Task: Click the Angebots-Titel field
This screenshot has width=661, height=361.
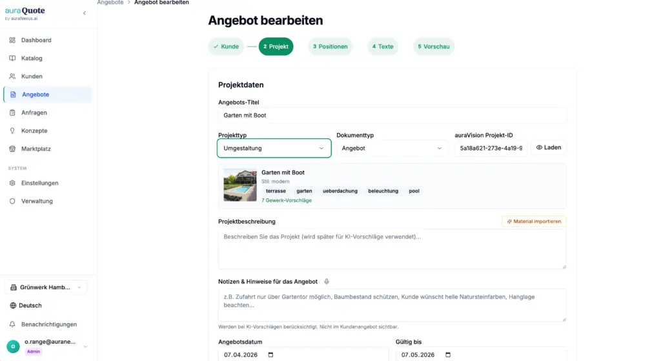Action: 392,115
